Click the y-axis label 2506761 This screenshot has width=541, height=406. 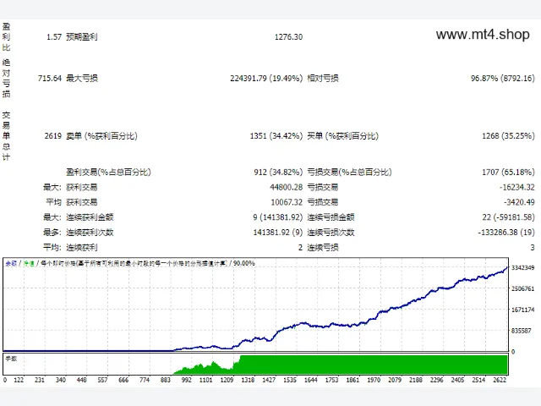522,288
